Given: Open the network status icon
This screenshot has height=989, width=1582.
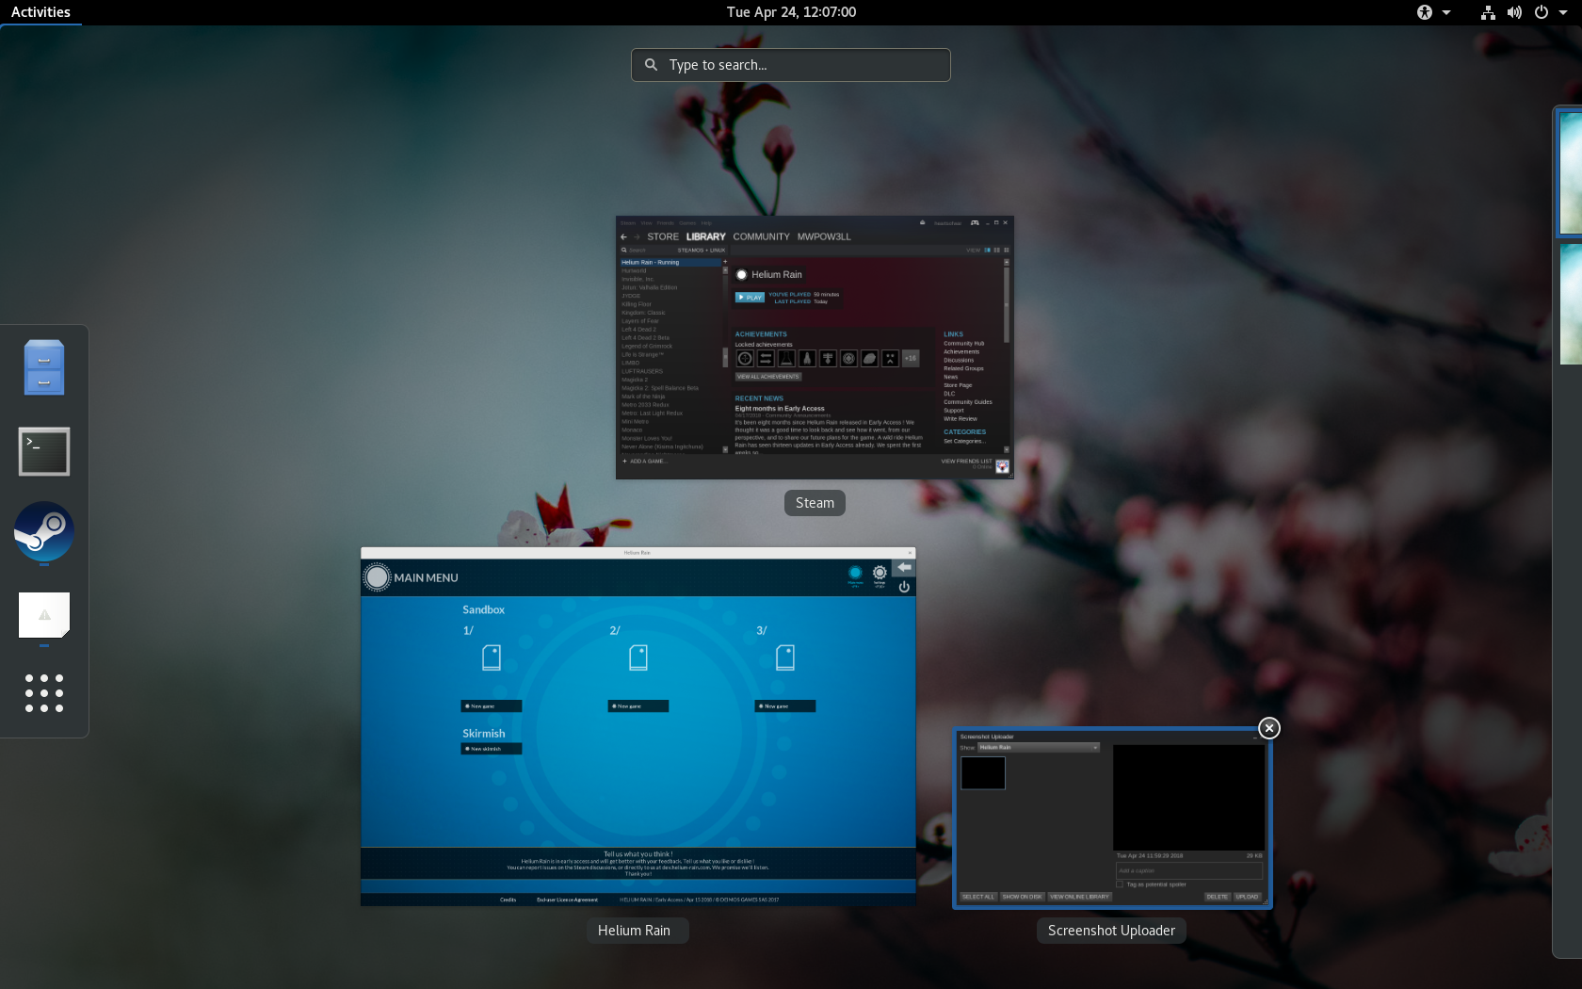Looking at the screenshot, I should (1488, 12).
